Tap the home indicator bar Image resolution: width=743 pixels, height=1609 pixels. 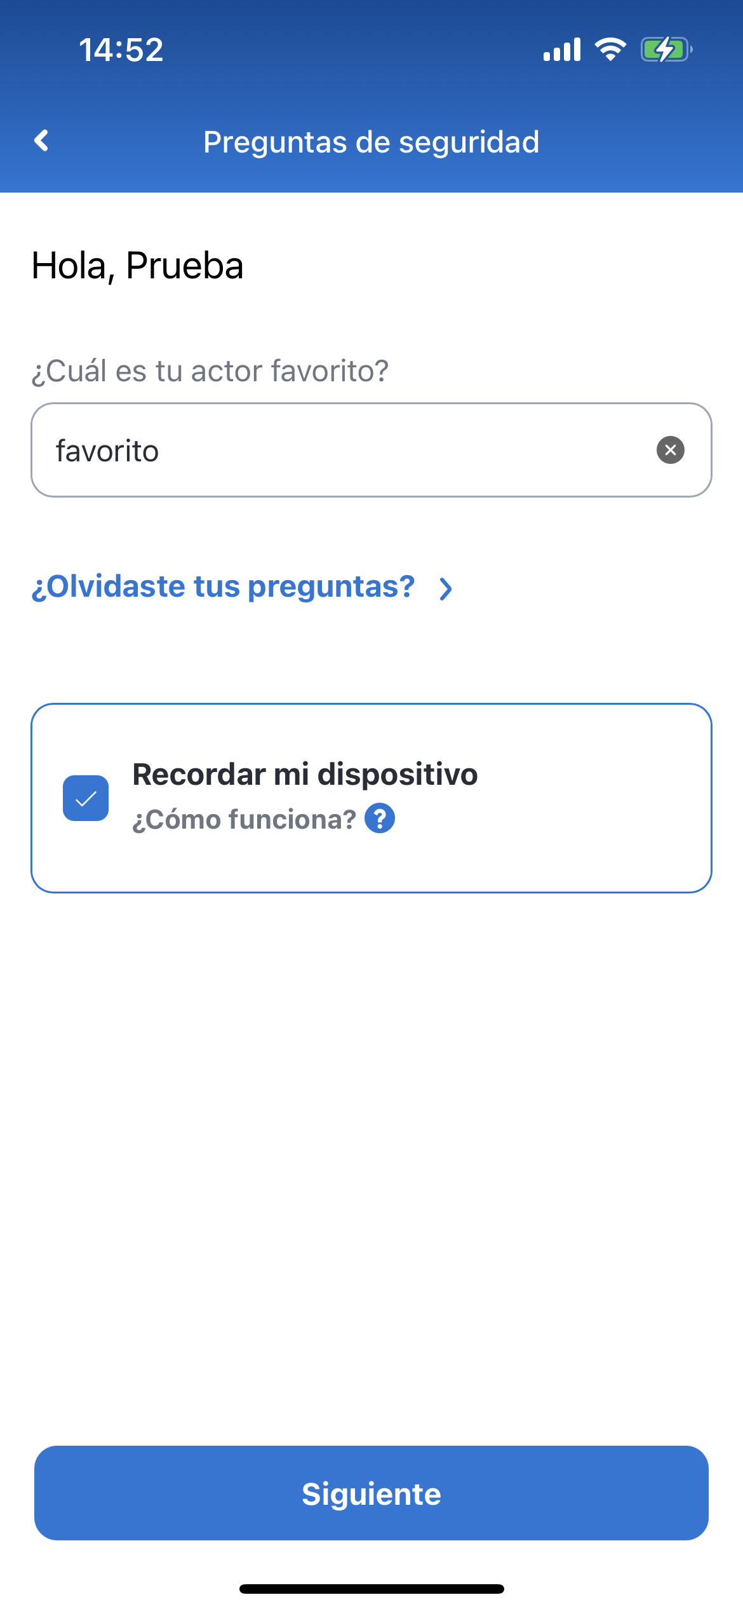coord(371,1589)
